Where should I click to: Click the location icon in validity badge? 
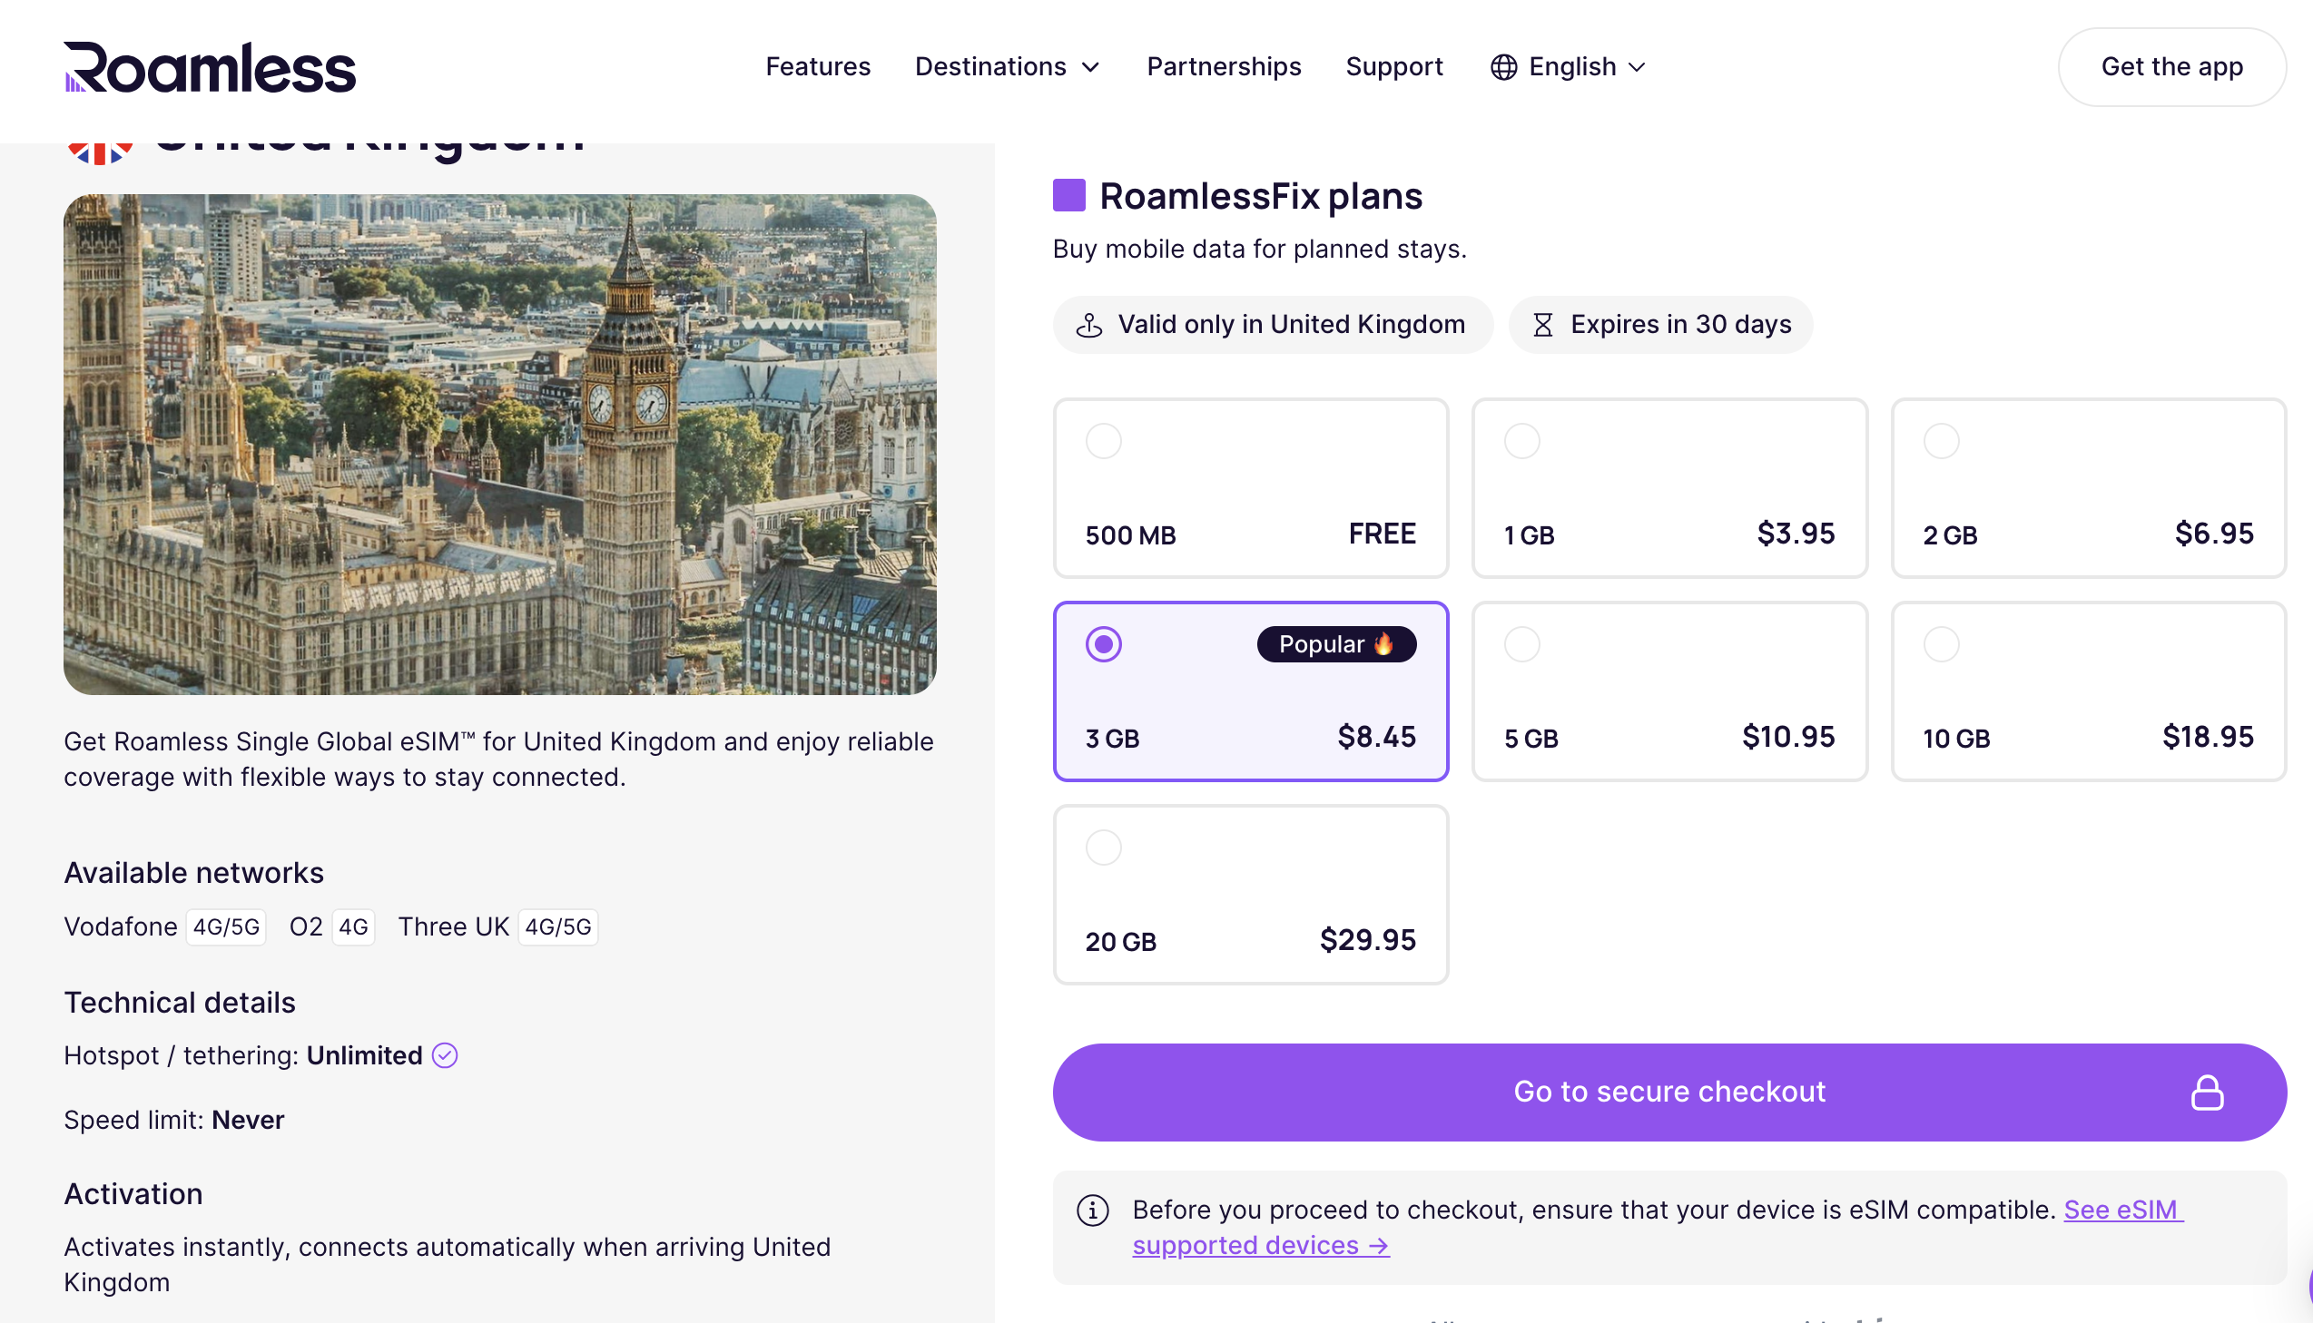(1088, 324)
